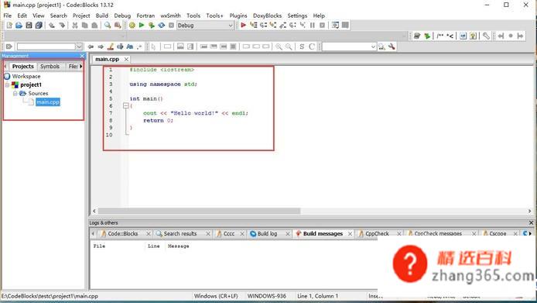
Task: Click the Build (yellow gear) icon
Action: pos(132,26)
